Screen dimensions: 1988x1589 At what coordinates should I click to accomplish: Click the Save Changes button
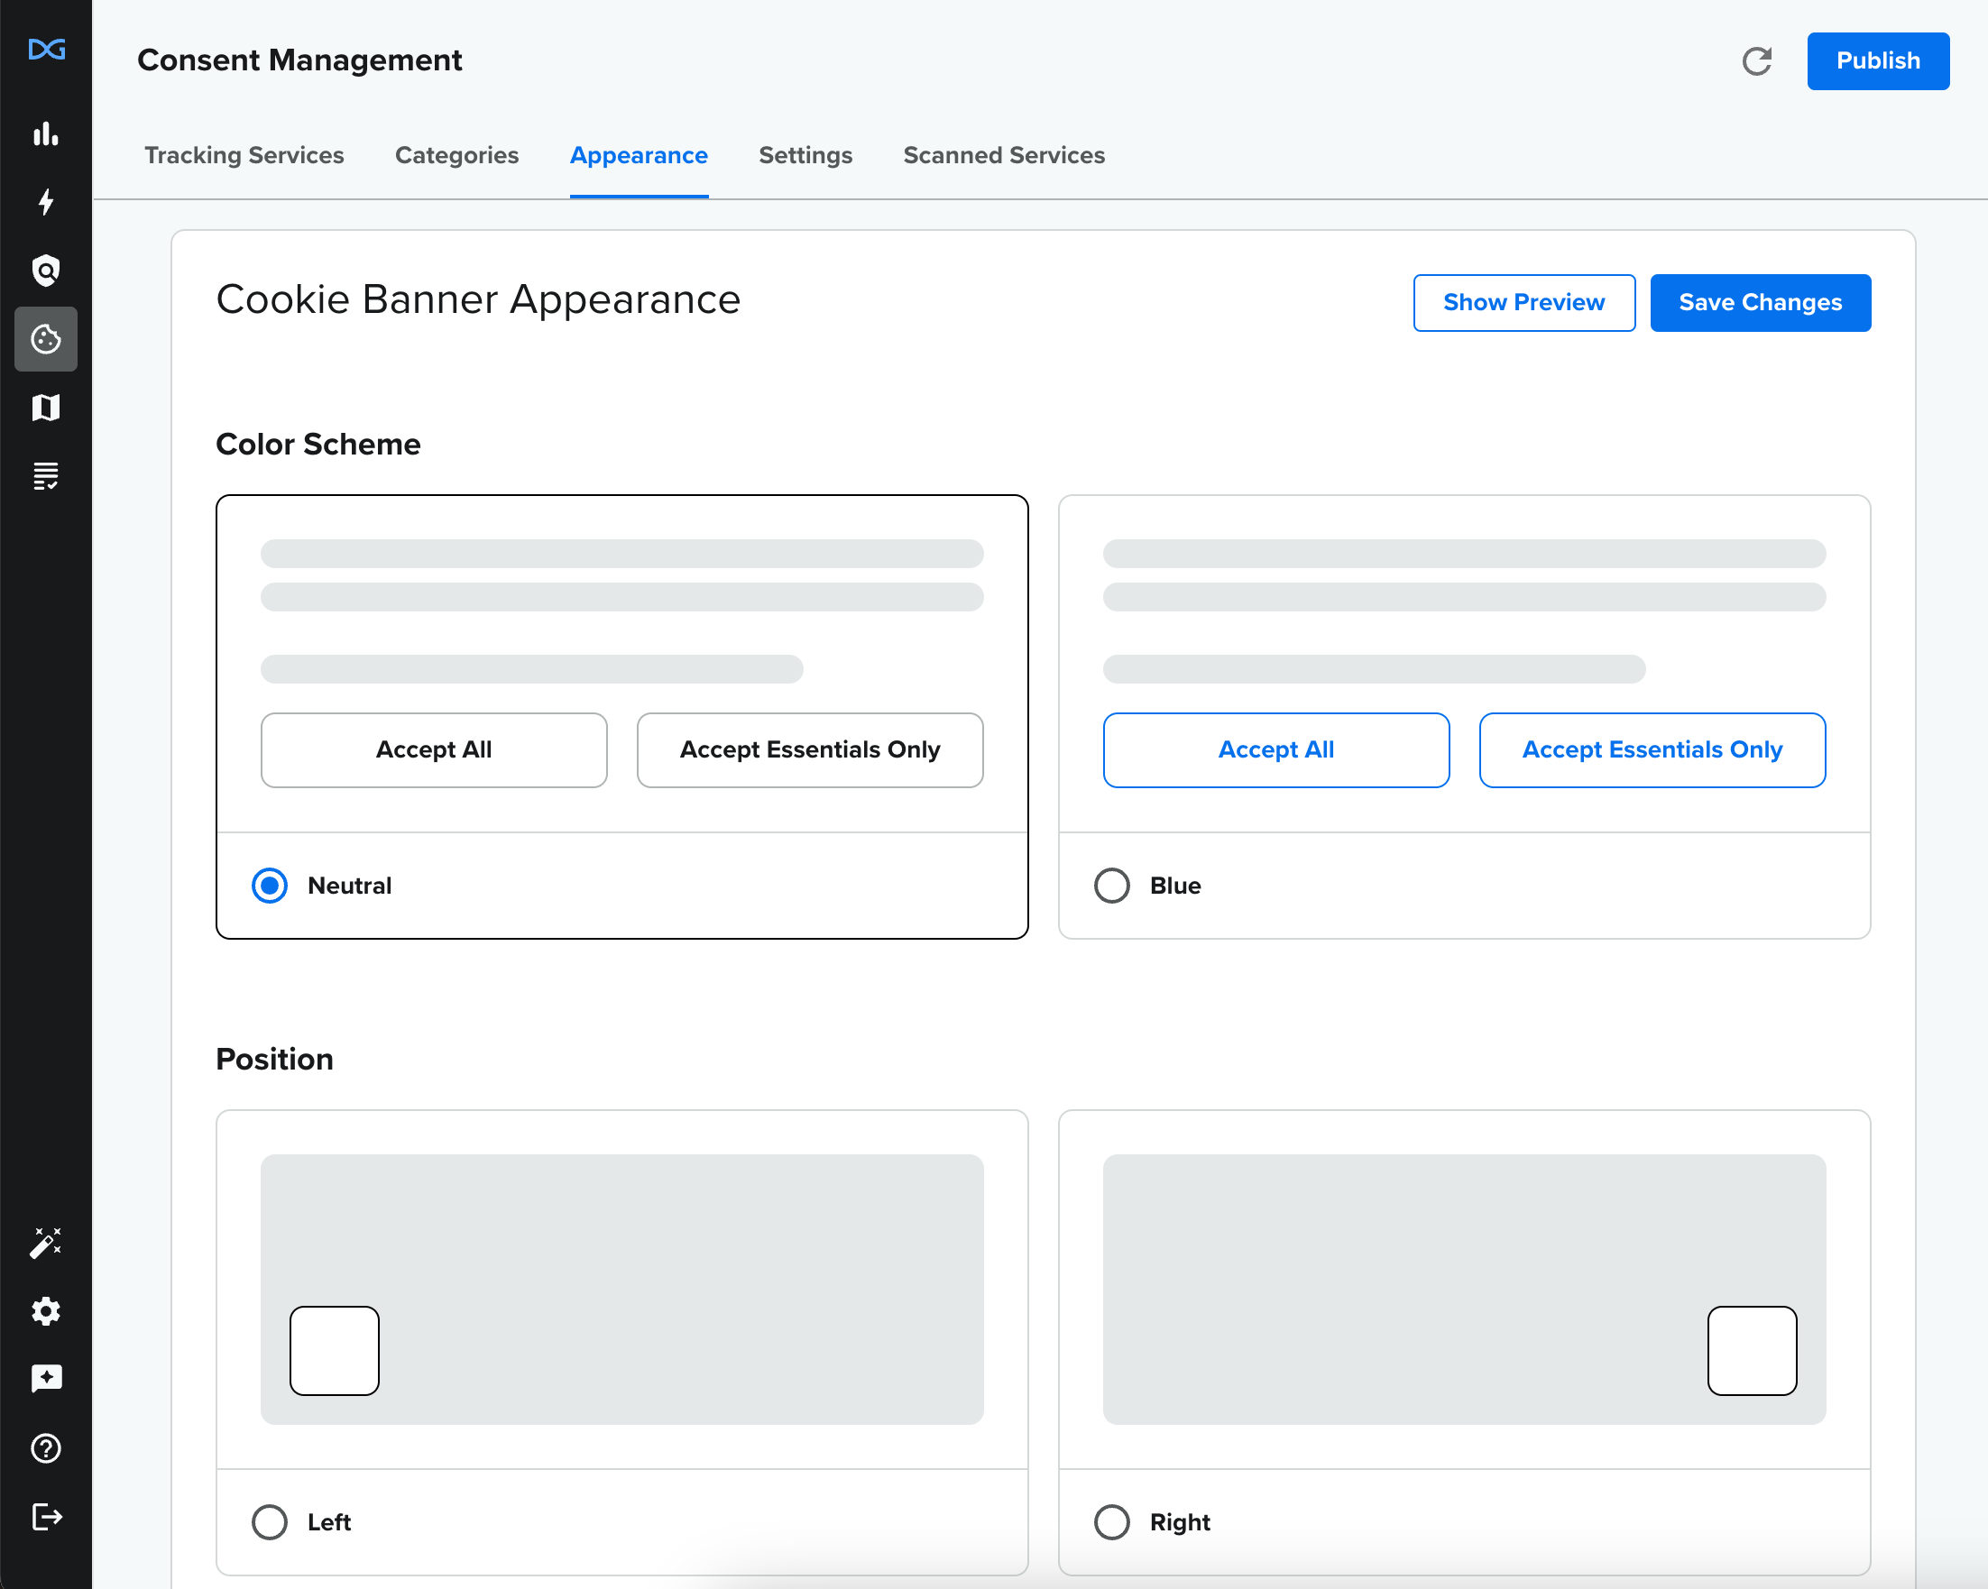tap(1761, 301)
